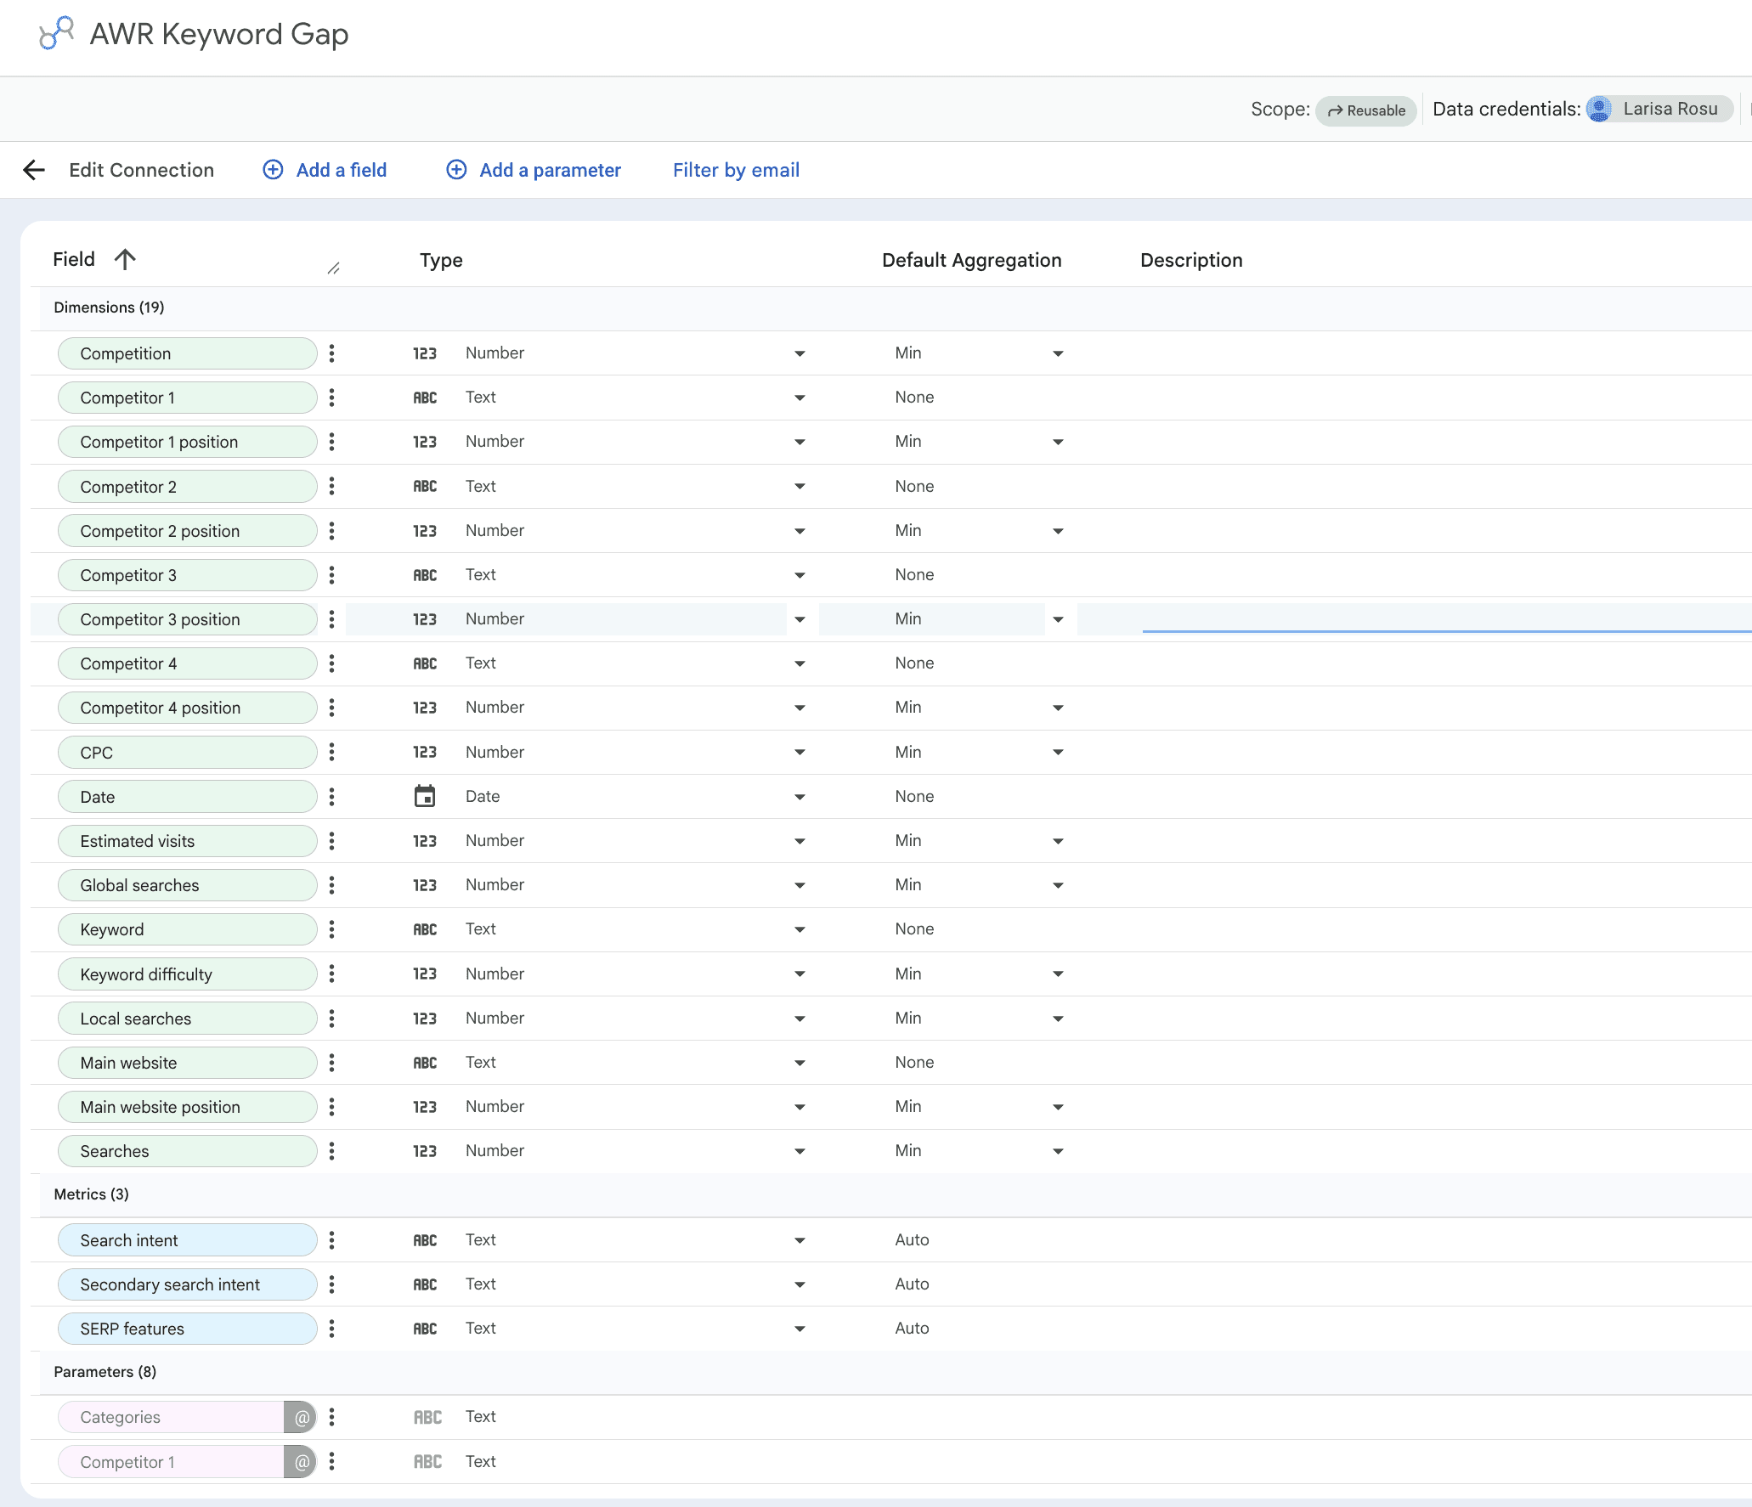The height and width of the screenshot is (1507, 1752).
Task: Open the aggregation dropdown for Global searches
Action: (x=1058, y=885)
